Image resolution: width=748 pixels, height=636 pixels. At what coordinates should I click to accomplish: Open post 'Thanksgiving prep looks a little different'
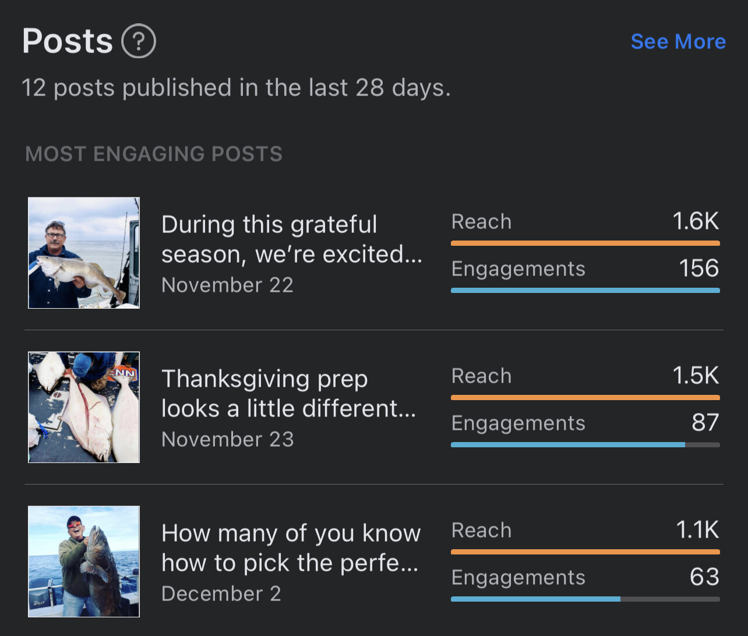289,394
